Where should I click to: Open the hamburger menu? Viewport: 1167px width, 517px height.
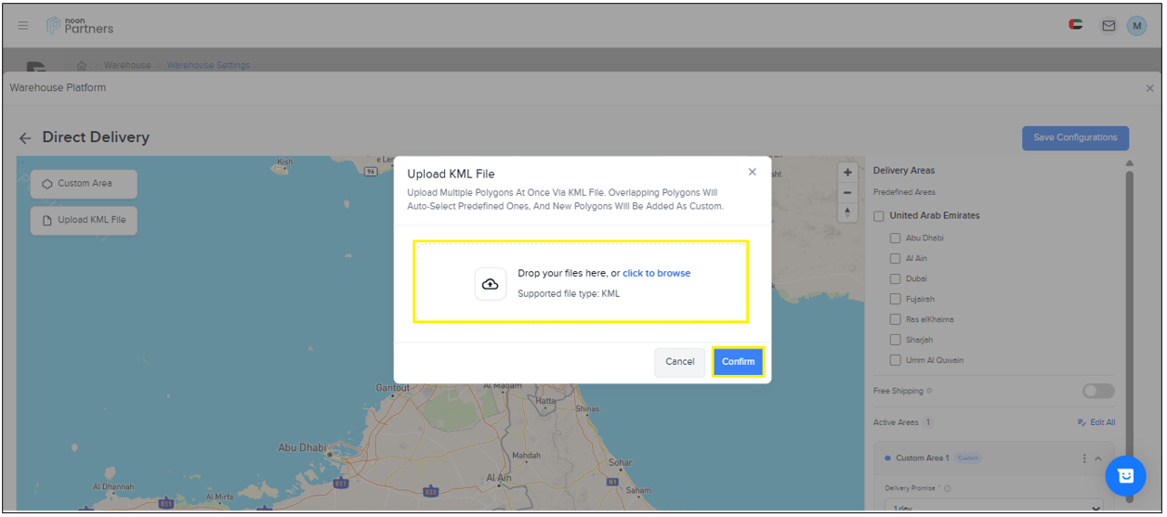click(x=23, y=25)
